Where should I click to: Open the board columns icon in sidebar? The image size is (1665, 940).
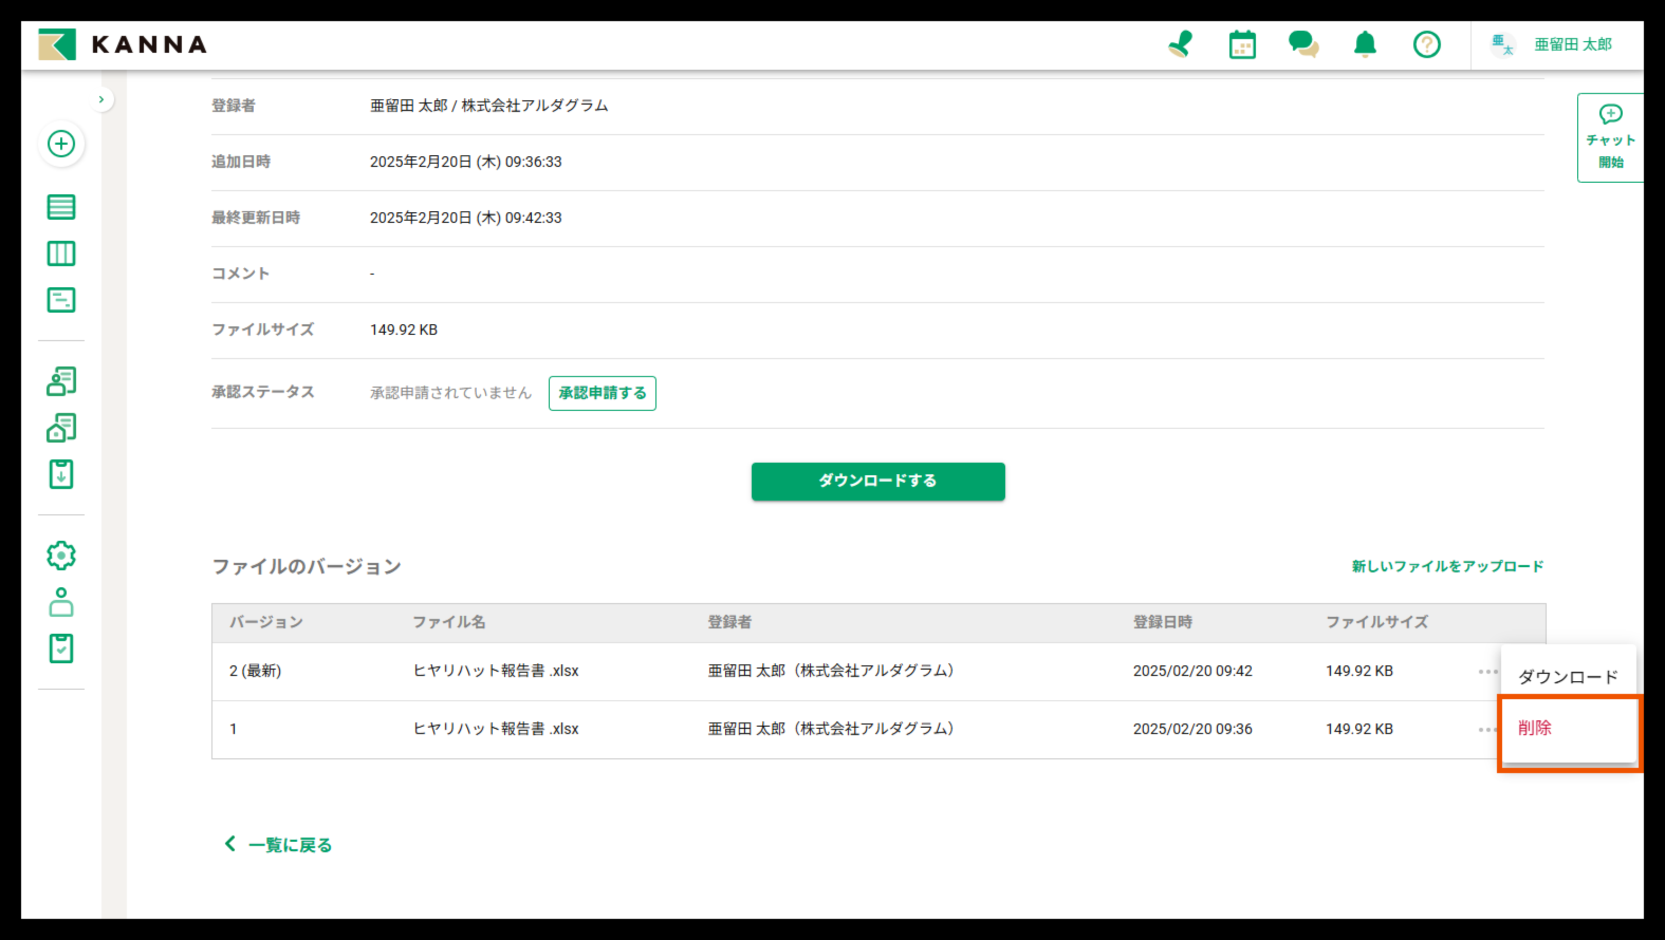pos(61,253)
